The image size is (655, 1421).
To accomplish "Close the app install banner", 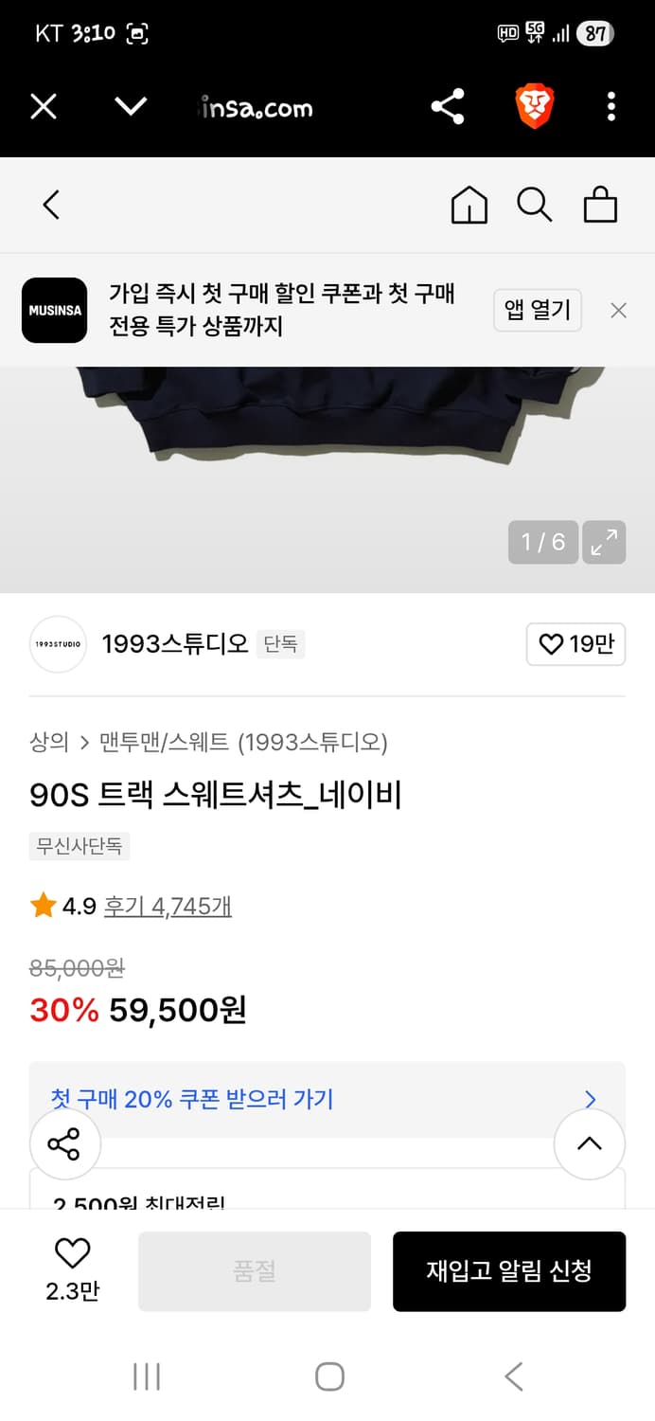I will 618,310.
